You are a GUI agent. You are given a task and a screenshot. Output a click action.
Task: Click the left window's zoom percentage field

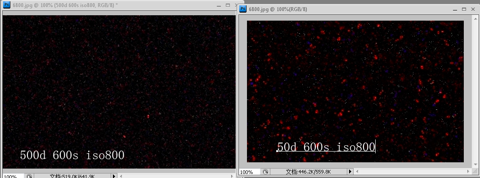coord(12,176)
